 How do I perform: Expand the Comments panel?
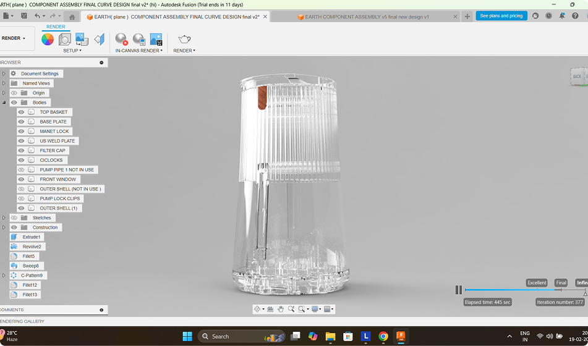(101, 310)
